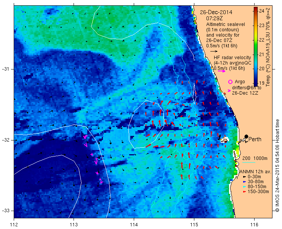Image resolution: width=282 pixels, height=229 pixels.
Task: Click the 114 longitude axis label
Action: tap(134, 225)
